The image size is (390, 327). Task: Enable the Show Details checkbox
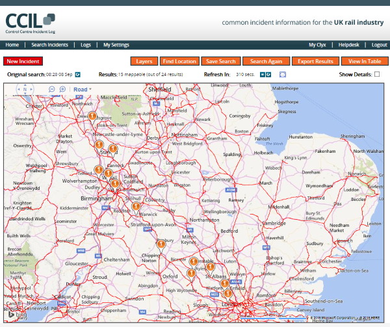click(377, 75)
